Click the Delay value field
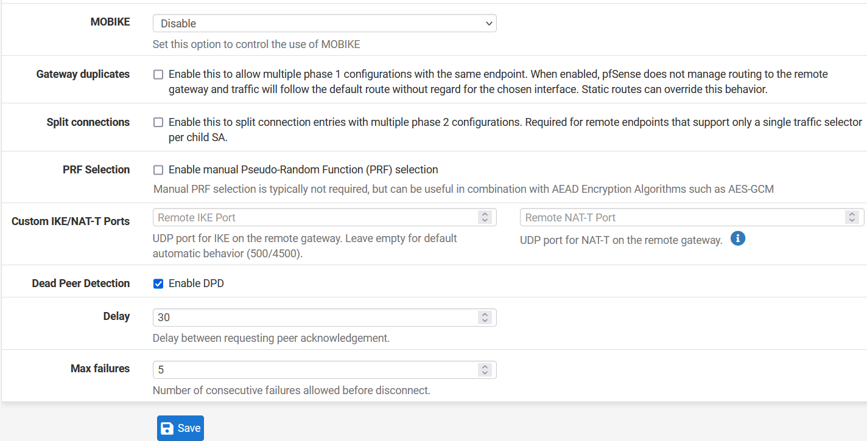Screen dimensions: 867x441 click(x=325, y=318)
